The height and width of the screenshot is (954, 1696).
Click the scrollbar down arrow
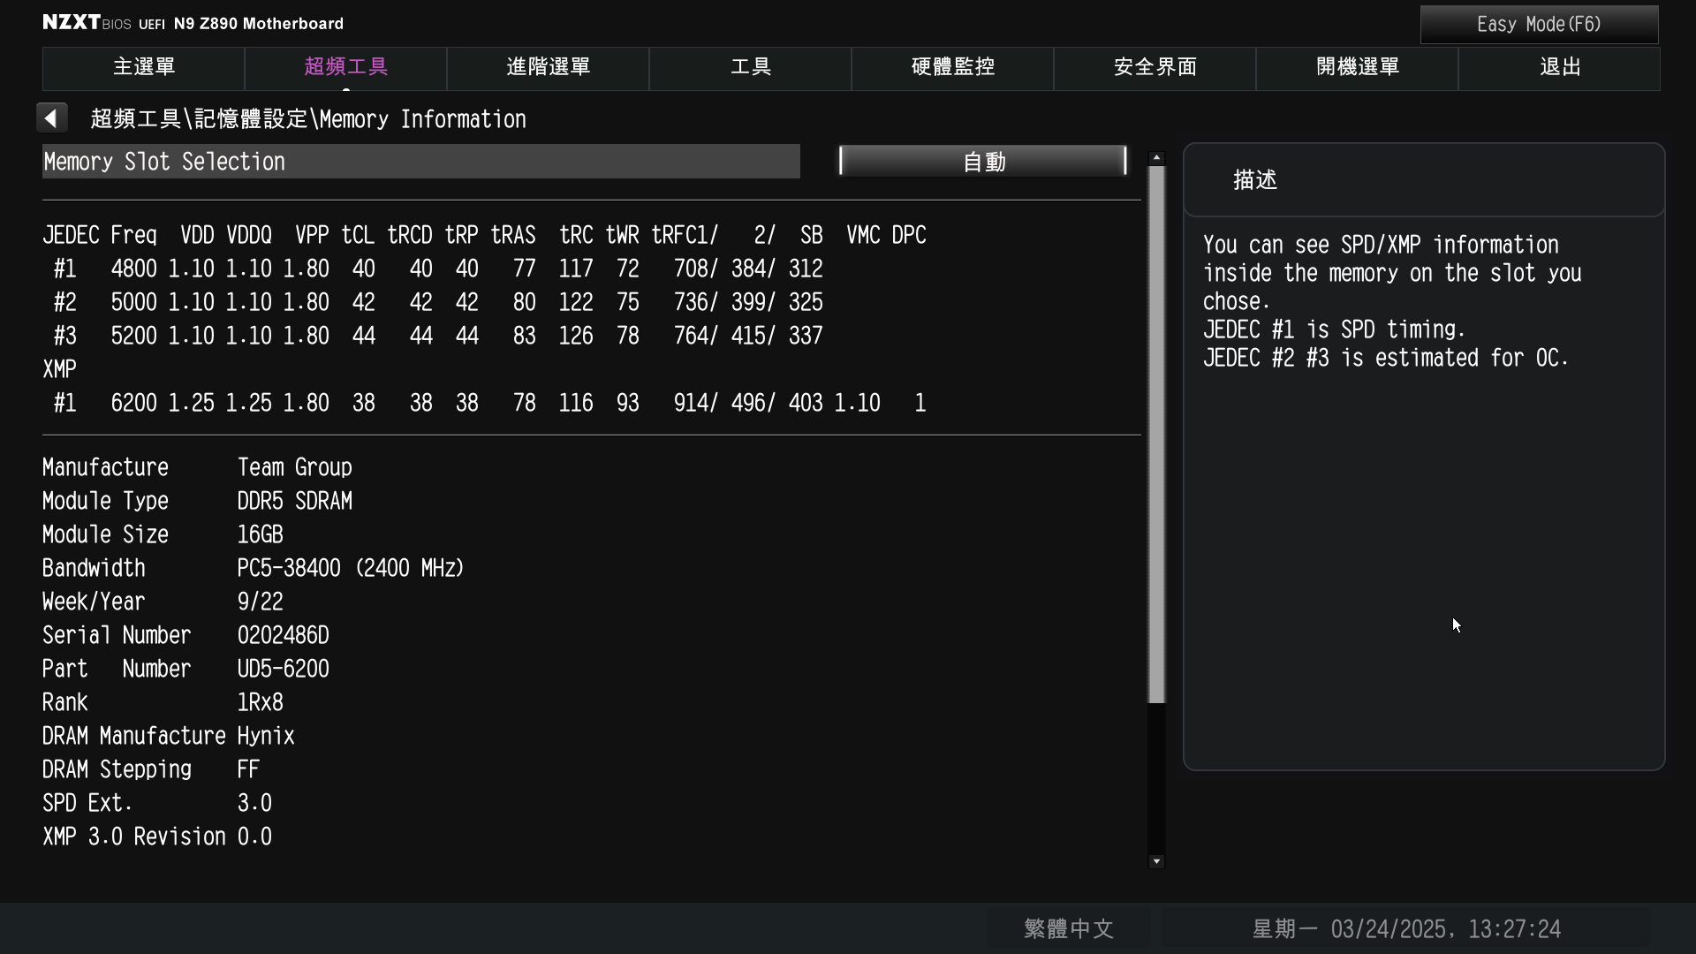[1156, 861]
